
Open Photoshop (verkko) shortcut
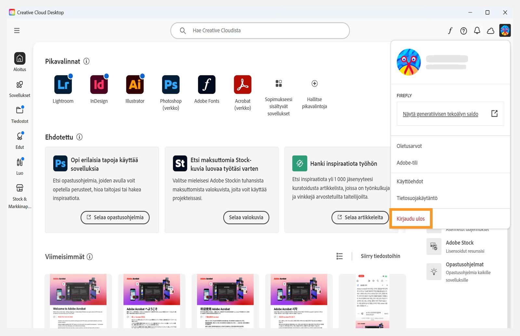pyautogui.click(x=171, y=85)
